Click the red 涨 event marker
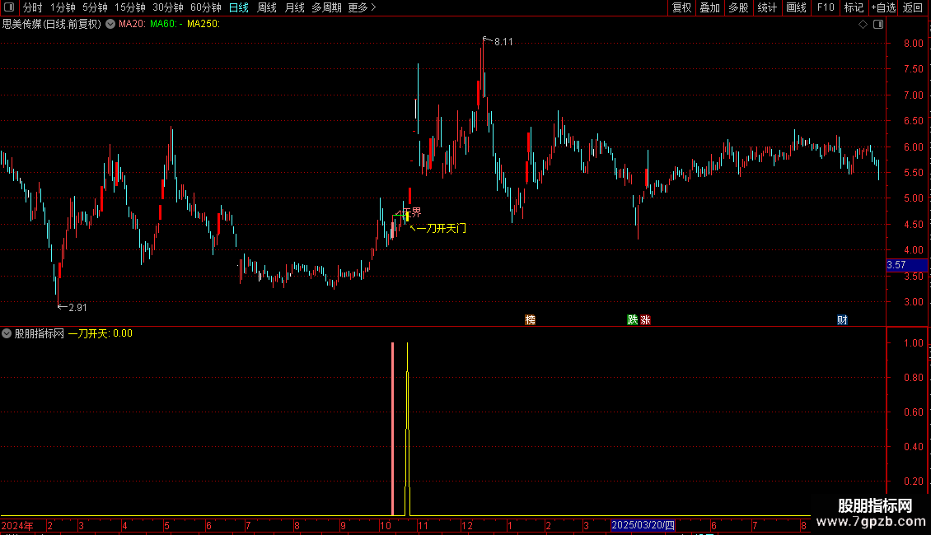The height and width of the screenshot is (535, 931). pyautogui.click(x=645, y=319)
